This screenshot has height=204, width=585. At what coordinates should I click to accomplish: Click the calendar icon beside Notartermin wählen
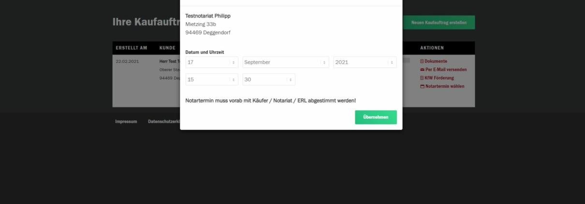coord(422,87)
